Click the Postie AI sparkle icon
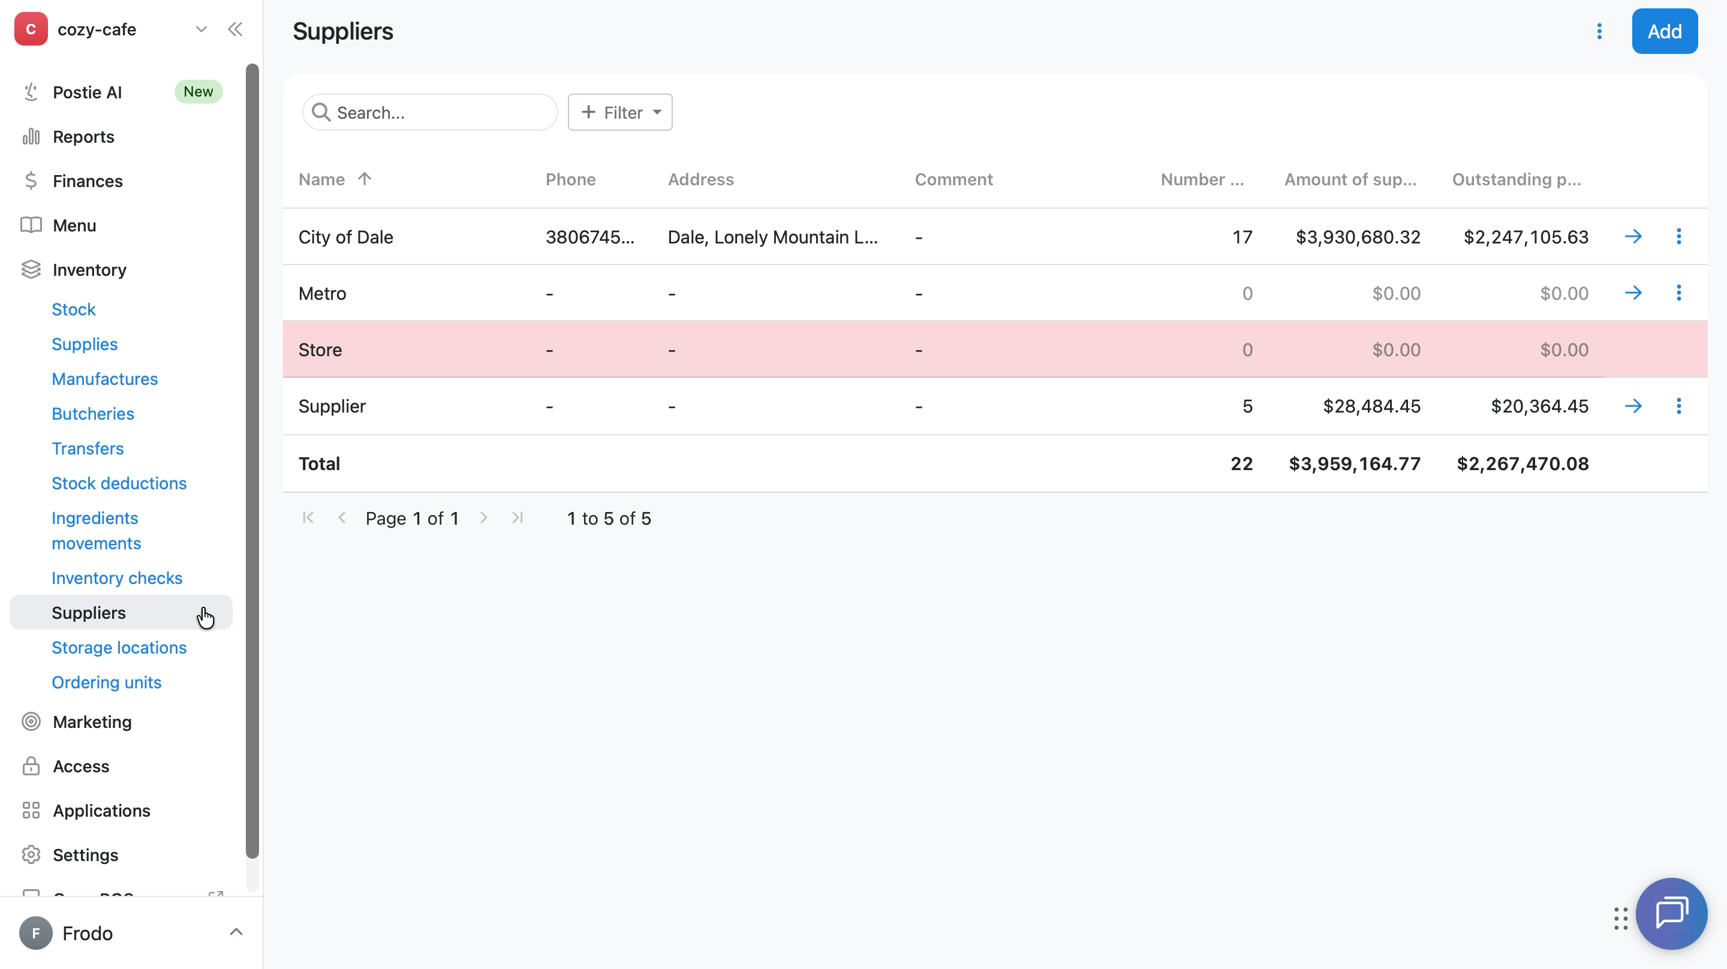 pos(31,92)
